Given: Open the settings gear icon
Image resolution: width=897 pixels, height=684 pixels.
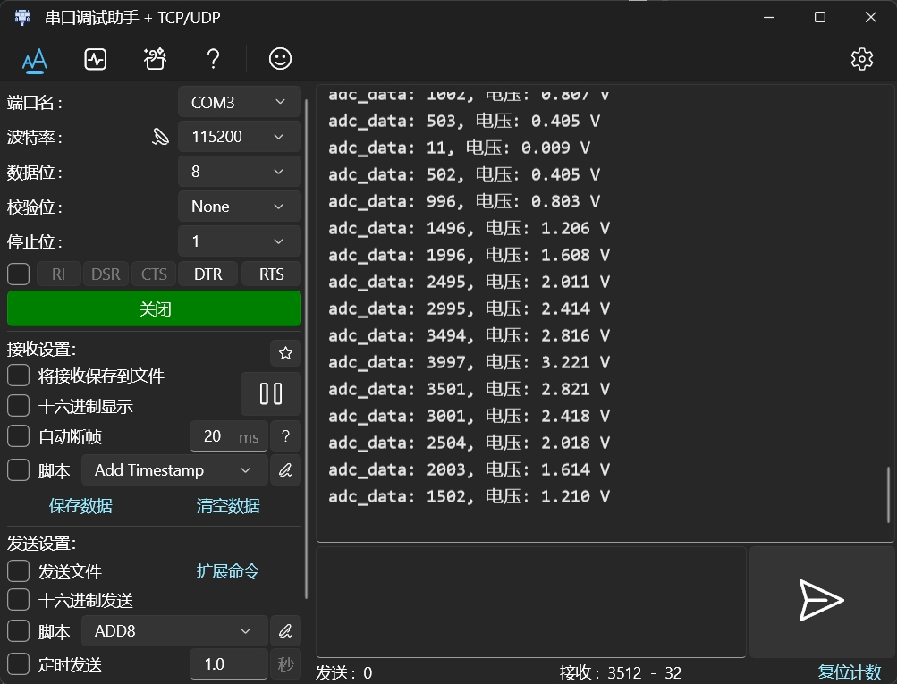Looking at the screenshot, I should 861,59.
